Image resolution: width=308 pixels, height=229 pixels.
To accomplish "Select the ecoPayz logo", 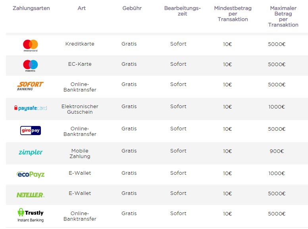I will pyautogui.click(x=31, y=174).
